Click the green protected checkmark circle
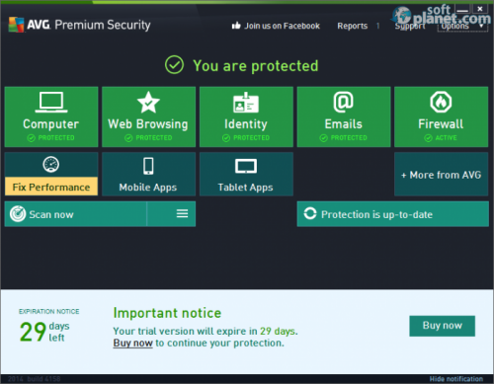Image resolution: width=494 pixels, height=384 pixels. (x=174, y=65)
